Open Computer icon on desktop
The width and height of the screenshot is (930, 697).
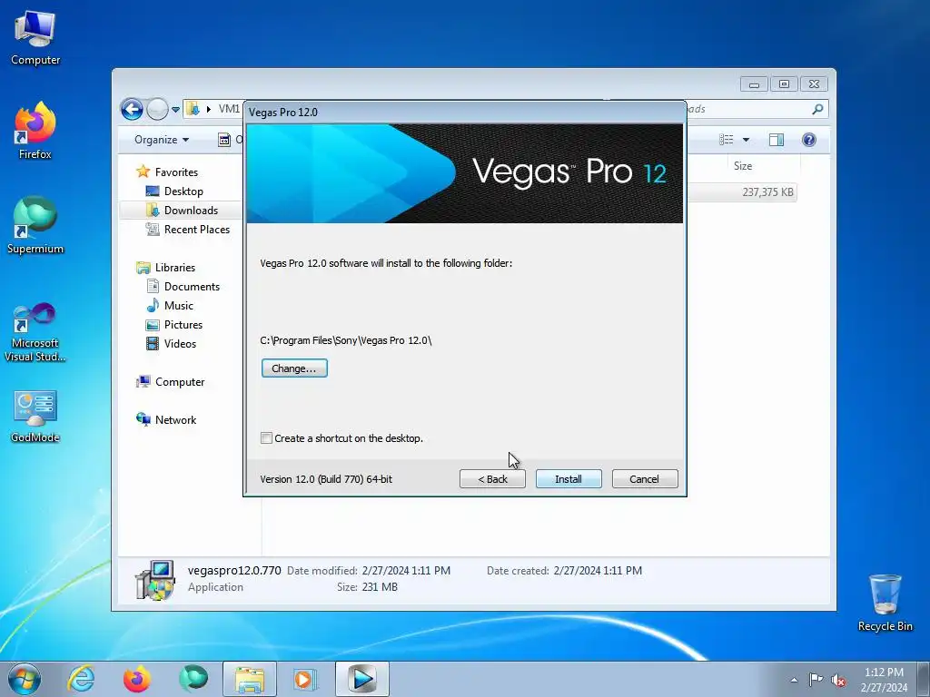pyautogui.click(x=35, y=38)
